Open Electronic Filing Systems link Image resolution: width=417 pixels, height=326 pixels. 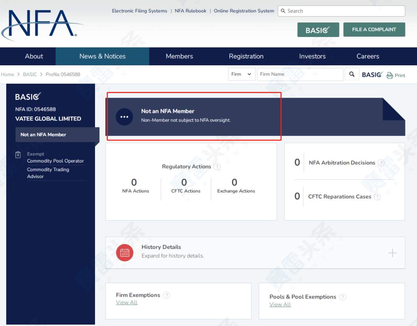(x=139, y=11)
